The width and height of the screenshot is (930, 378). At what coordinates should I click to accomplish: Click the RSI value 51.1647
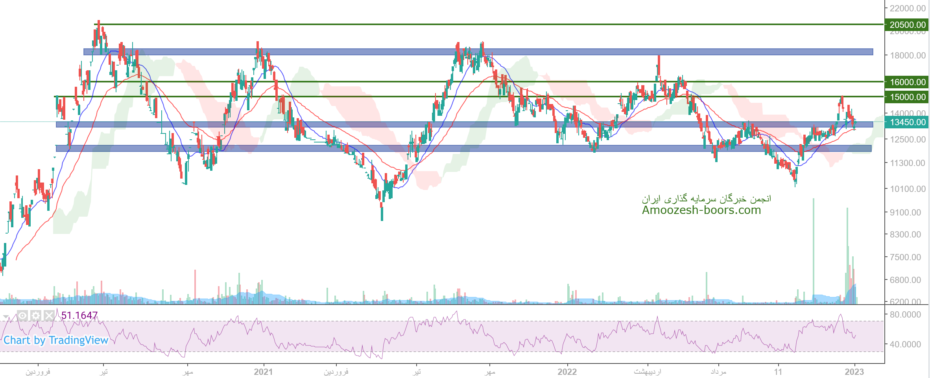pos(79,316)
